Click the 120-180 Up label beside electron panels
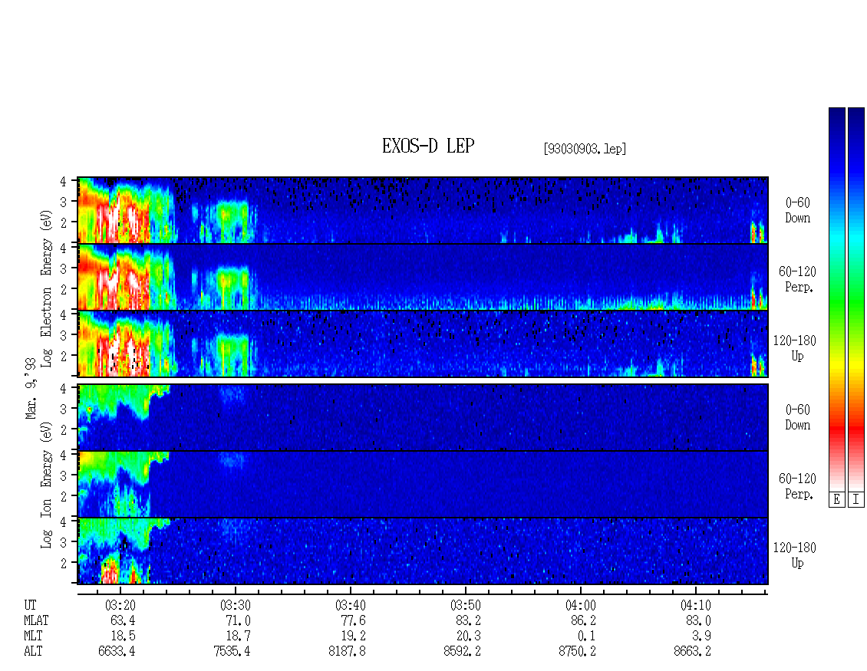The image size is (867, 671). 795,348
